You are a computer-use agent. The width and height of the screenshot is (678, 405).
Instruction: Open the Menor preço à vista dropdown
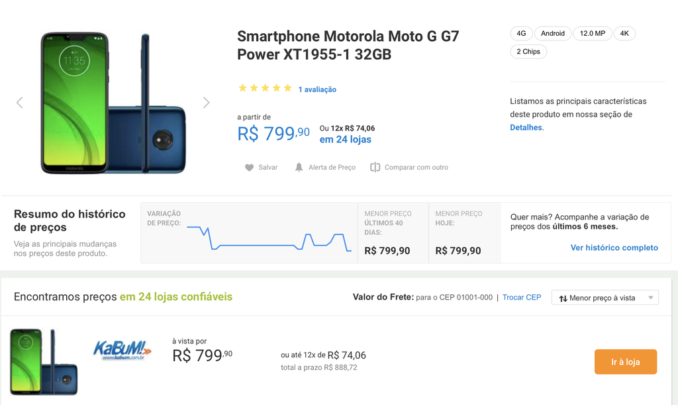tap(605, 298)
